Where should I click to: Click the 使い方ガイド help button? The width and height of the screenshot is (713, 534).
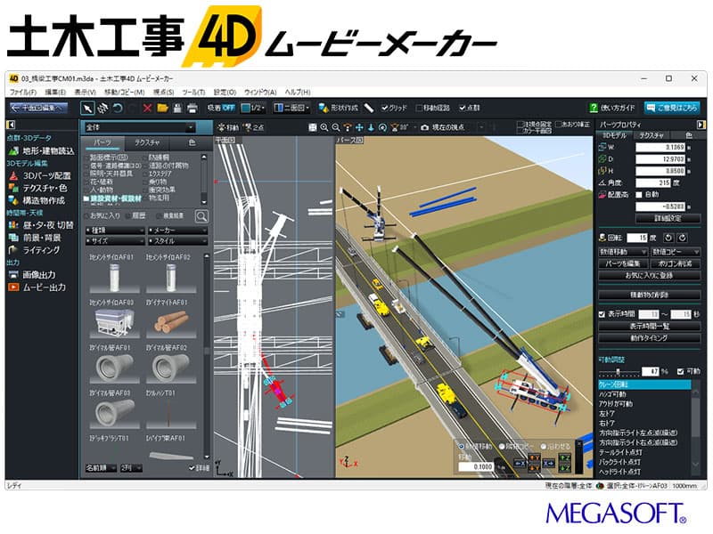613,106
